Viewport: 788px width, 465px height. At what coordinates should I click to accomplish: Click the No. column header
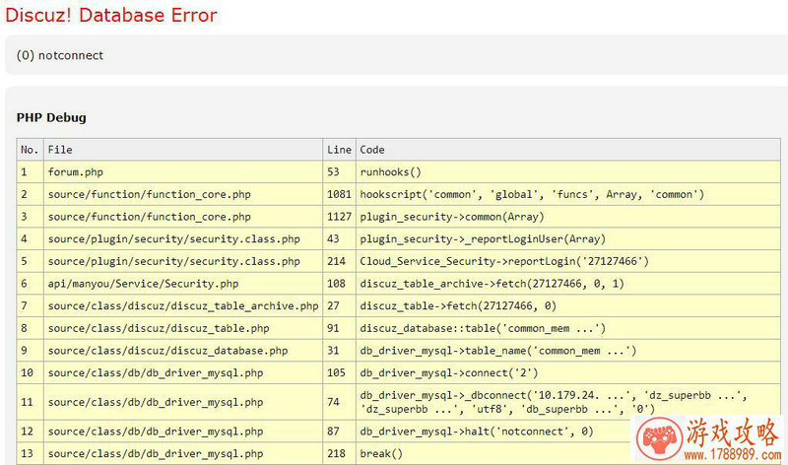tap(30, 150)
